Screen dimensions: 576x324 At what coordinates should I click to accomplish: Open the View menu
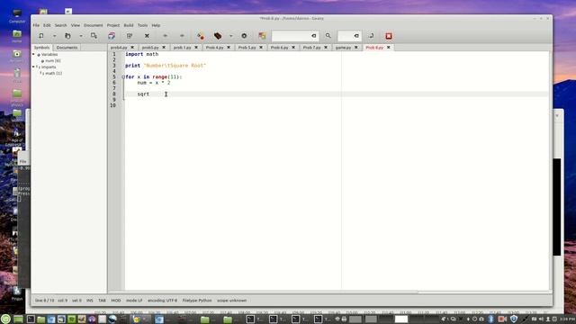tap(76, 25)
